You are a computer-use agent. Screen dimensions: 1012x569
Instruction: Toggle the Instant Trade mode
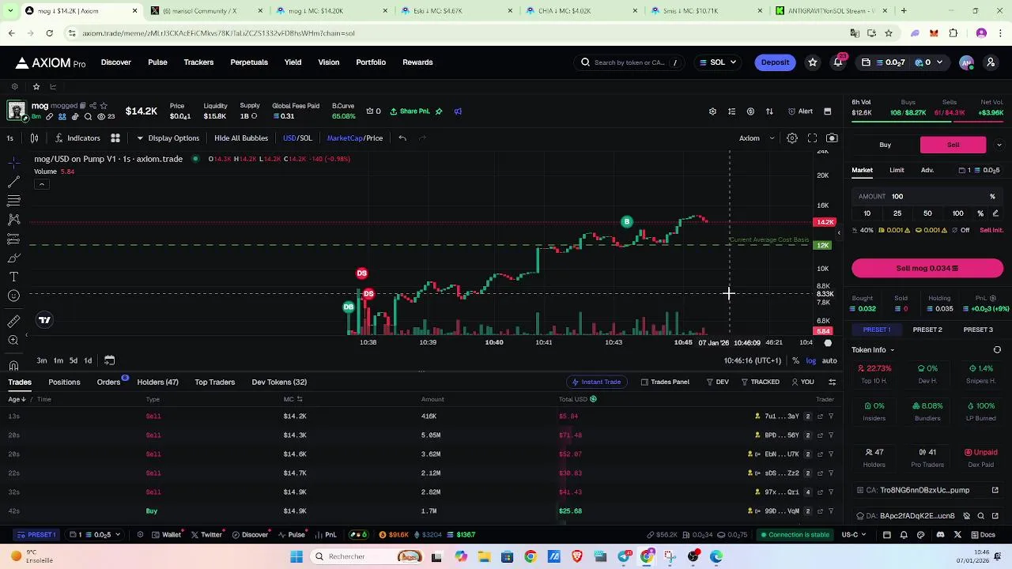(596, 382)
